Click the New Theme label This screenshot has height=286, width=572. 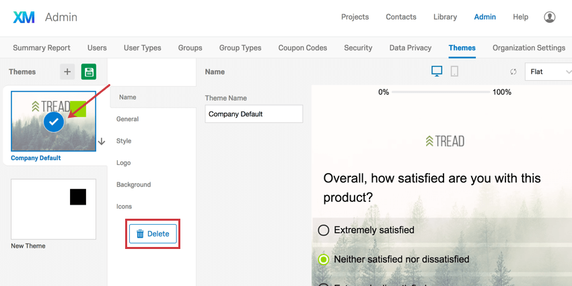point(28,246)
